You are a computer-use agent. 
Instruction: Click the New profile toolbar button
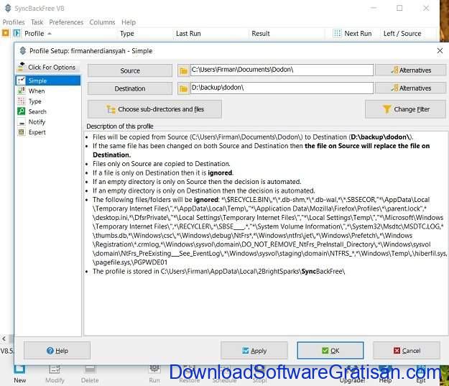coord(20,375)
